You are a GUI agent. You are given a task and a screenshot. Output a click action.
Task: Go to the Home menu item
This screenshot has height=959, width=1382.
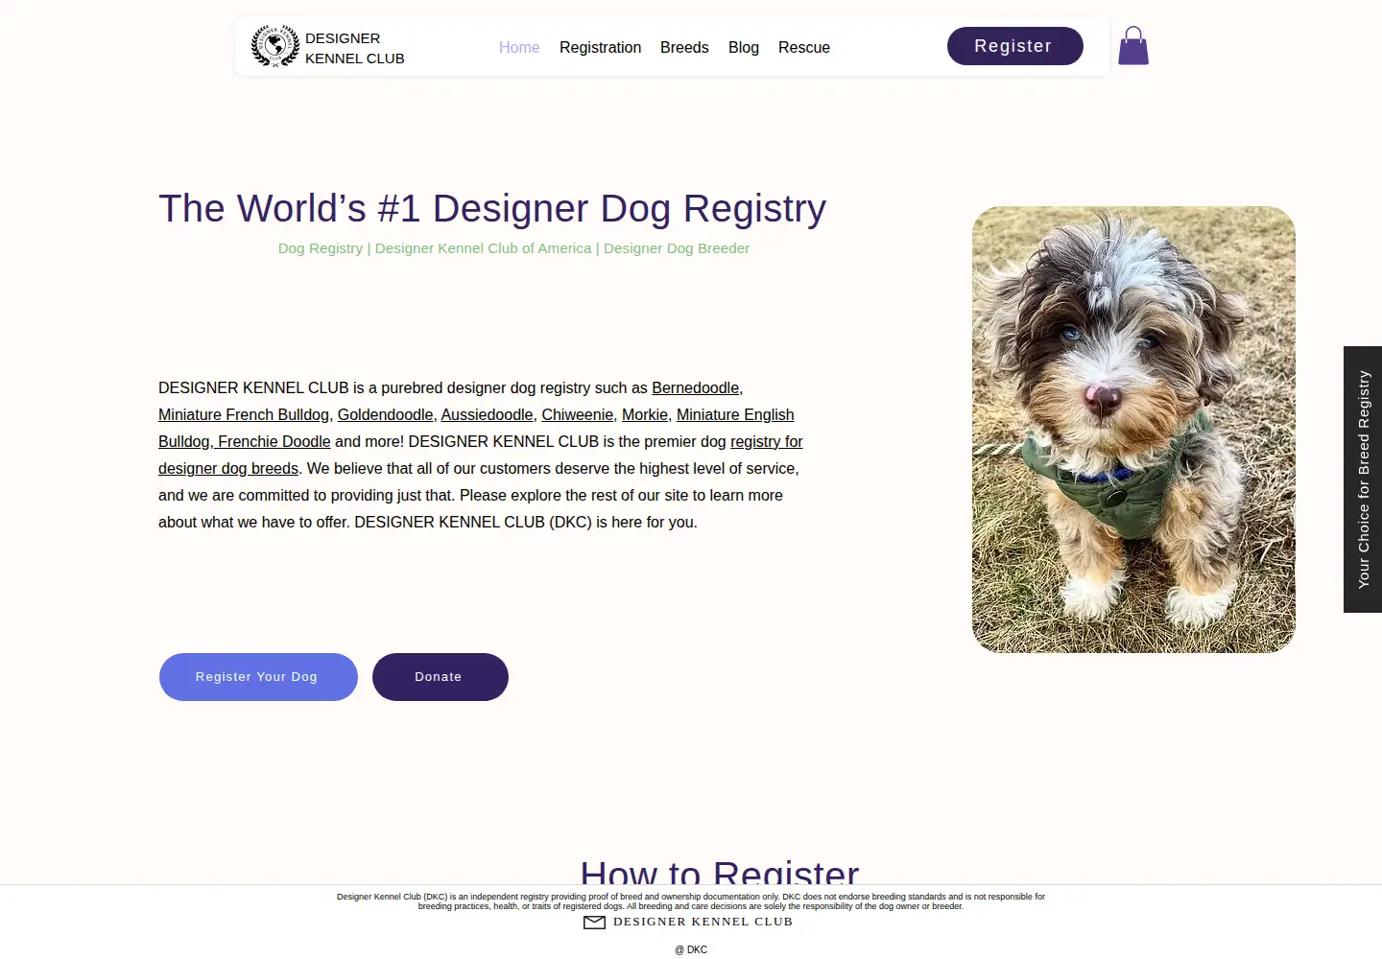pyautogui.click(x=519, y=47)
